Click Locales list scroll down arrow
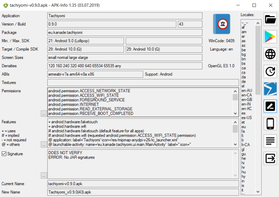 (x=258, y=192)
